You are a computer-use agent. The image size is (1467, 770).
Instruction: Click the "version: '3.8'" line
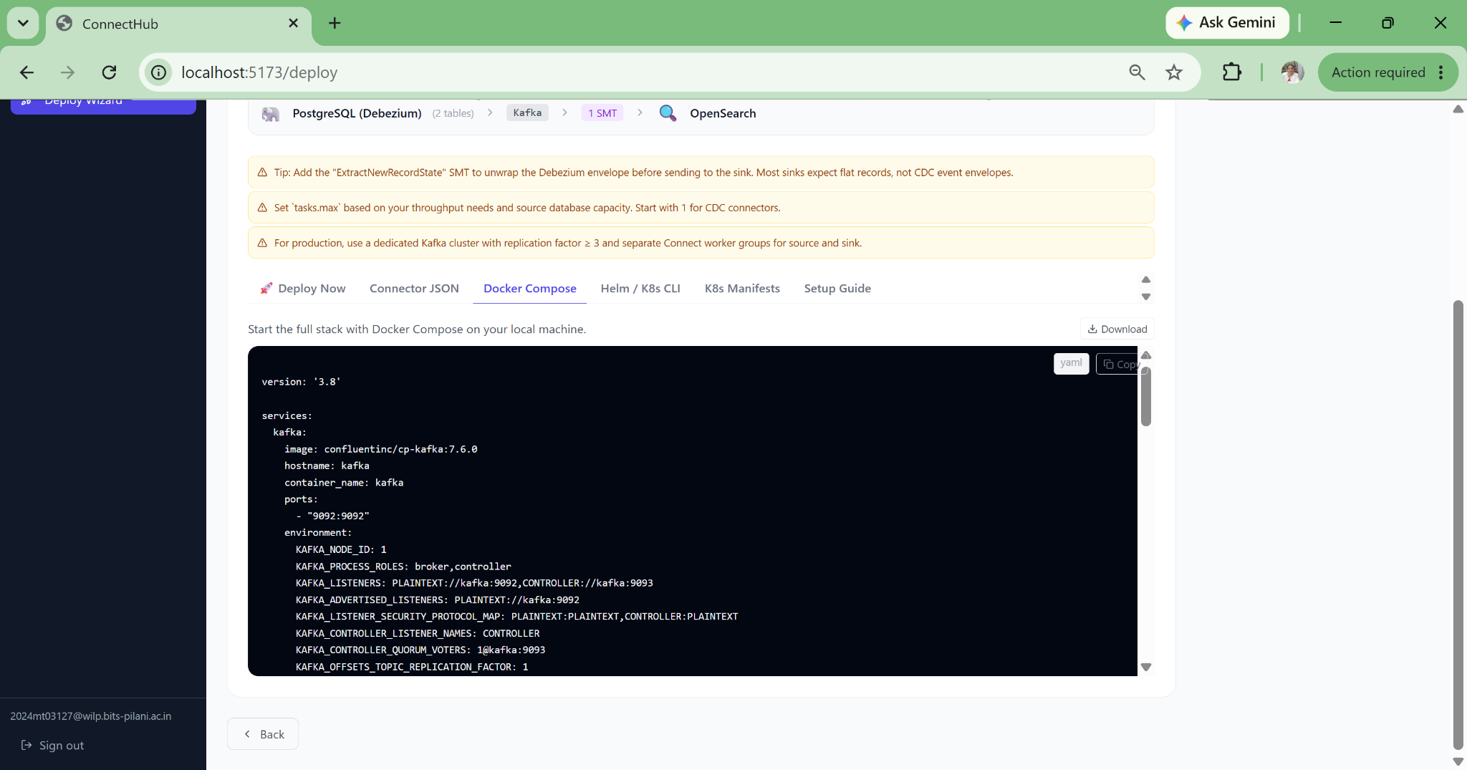pos(301,382)
